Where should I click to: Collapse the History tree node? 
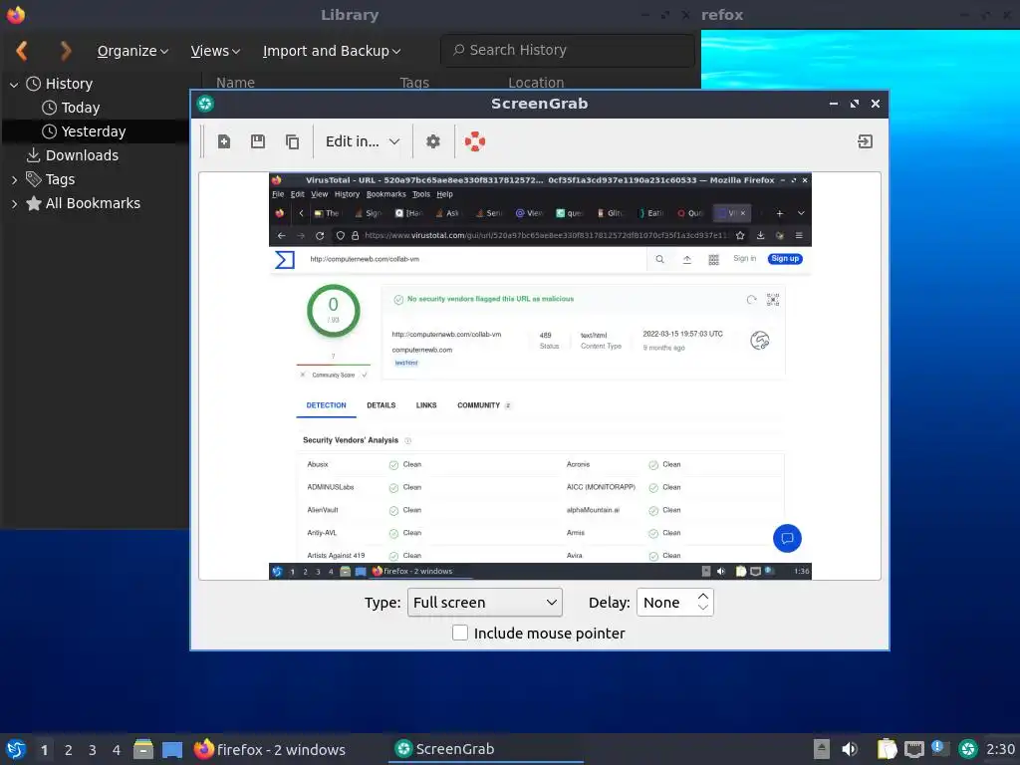[14, 84]
